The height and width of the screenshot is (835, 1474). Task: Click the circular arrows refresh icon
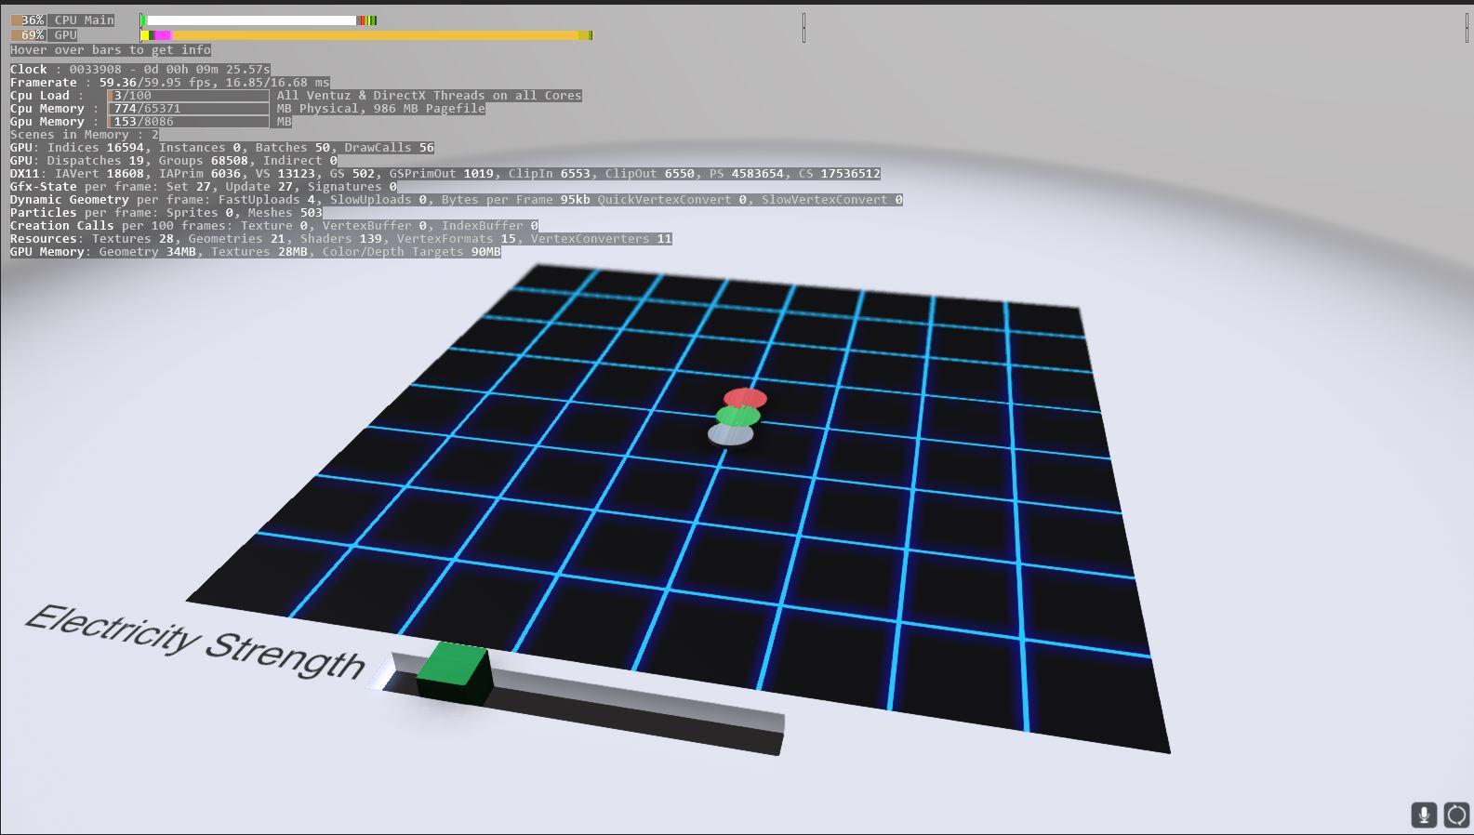[x=1456, y=815]
